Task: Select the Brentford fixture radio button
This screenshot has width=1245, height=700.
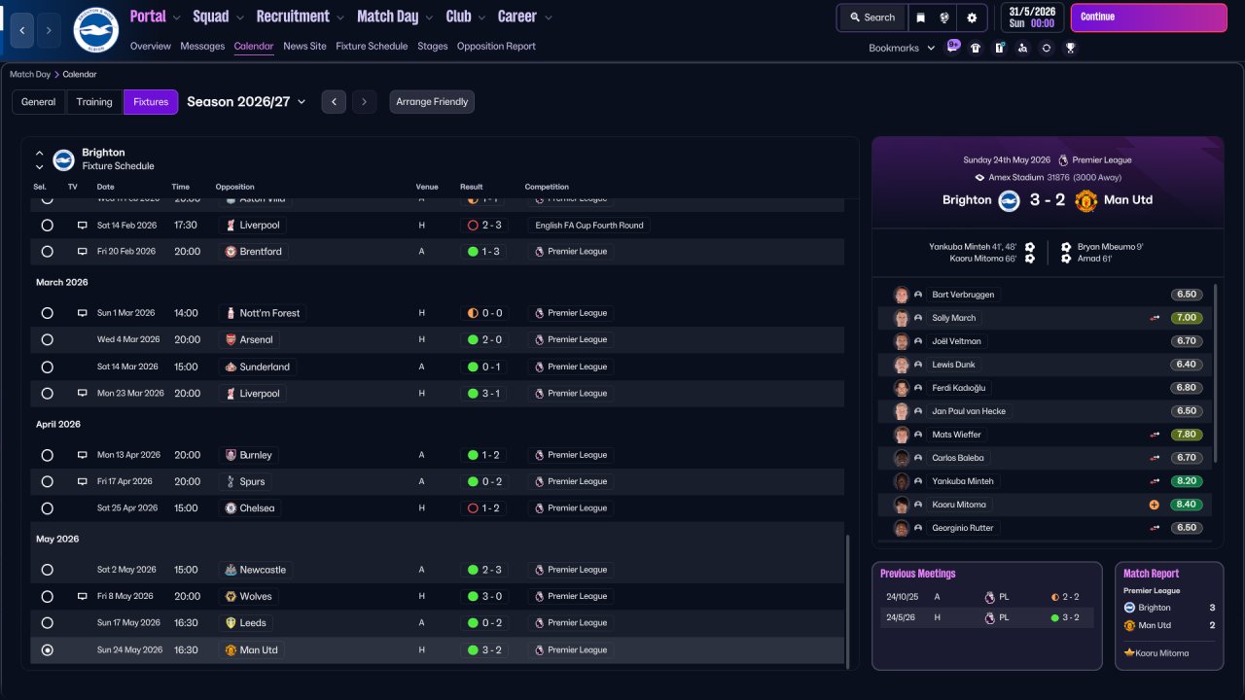Action: click(47, 252)
